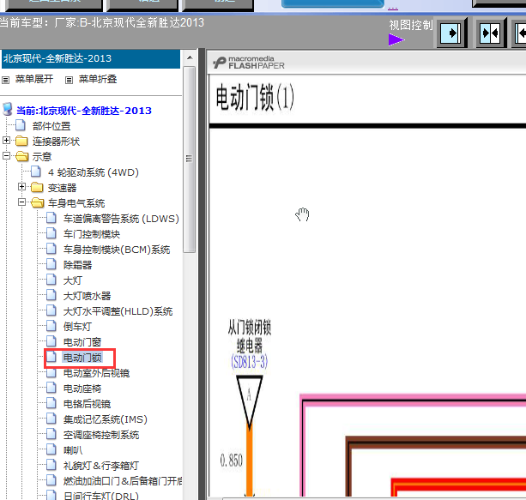526x500 pixels.
Task: Collapse the 示意 folder
Action: 6,155
